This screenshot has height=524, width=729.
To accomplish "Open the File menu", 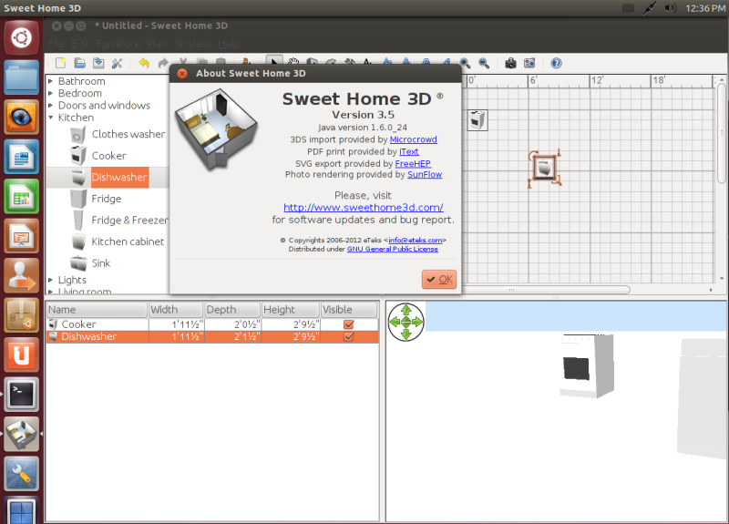I will click(x=56, y=44).
